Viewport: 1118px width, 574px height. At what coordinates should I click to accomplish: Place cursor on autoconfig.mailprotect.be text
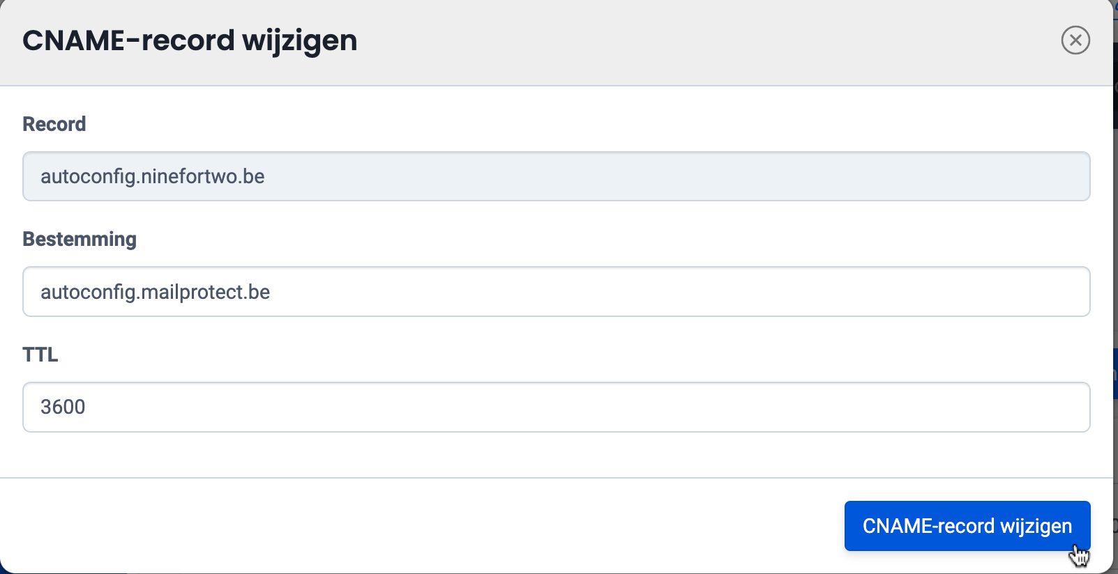pos(155,292)
